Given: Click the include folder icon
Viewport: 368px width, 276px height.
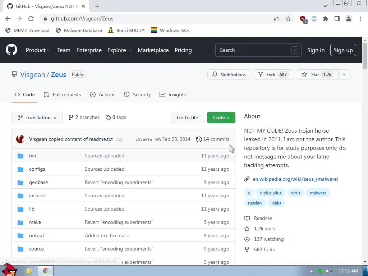Looking at the screenshot, I should pos(20,196).
